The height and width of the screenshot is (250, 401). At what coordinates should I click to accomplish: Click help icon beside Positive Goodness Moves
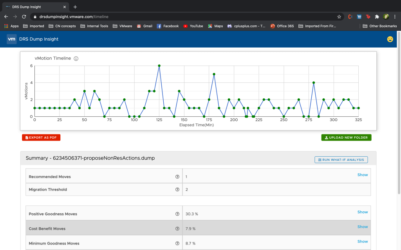pyautogui.click(x=177, y=214)
